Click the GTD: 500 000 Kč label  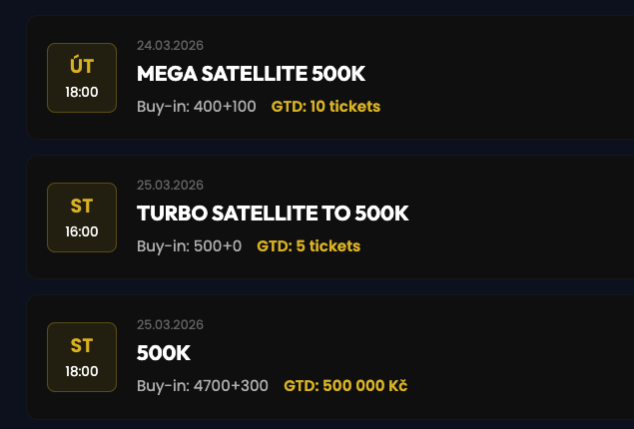pyautogui.click(x=345, y=385)
